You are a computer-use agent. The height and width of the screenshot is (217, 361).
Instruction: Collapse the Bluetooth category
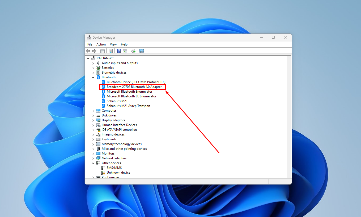(93, 77)
